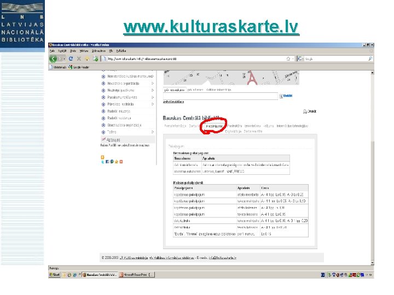Switch to the pēc adreses search tab
394x295 pixels.
(195, 90)
